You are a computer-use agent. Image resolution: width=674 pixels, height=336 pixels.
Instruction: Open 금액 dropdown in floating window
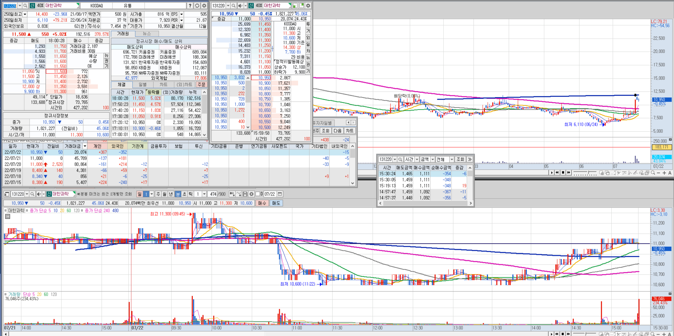(x=433, y=159)
